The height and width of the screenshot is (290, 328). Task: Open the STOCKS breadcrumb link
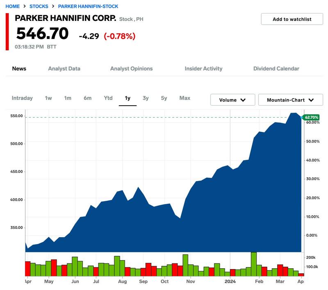click(x=39, y=6)
